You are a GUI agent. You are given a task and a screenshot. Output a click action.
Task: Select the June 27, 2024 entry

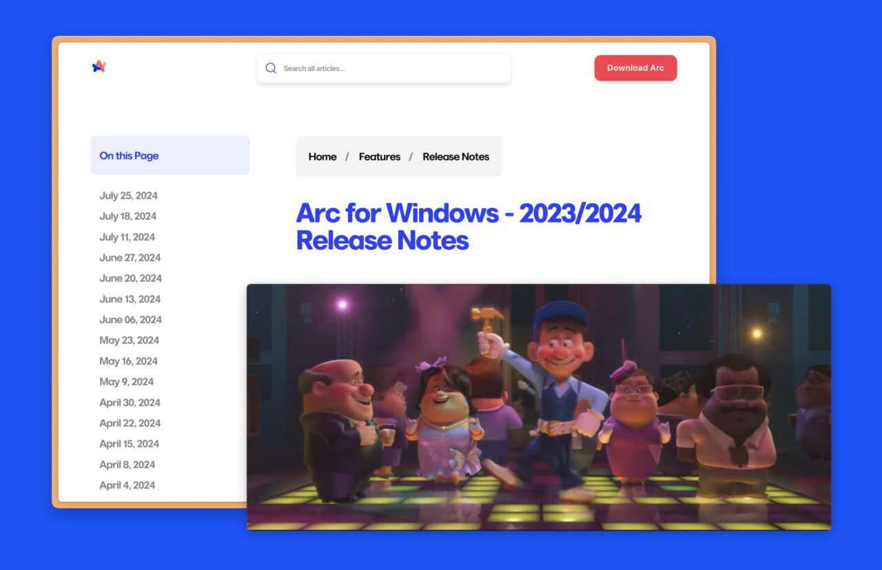130,258
